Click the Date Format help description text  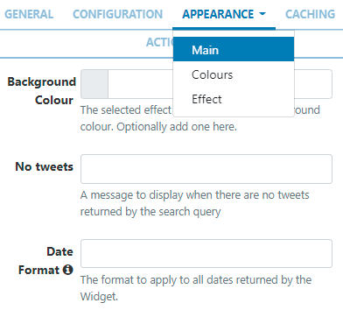[x=196, y=288]
